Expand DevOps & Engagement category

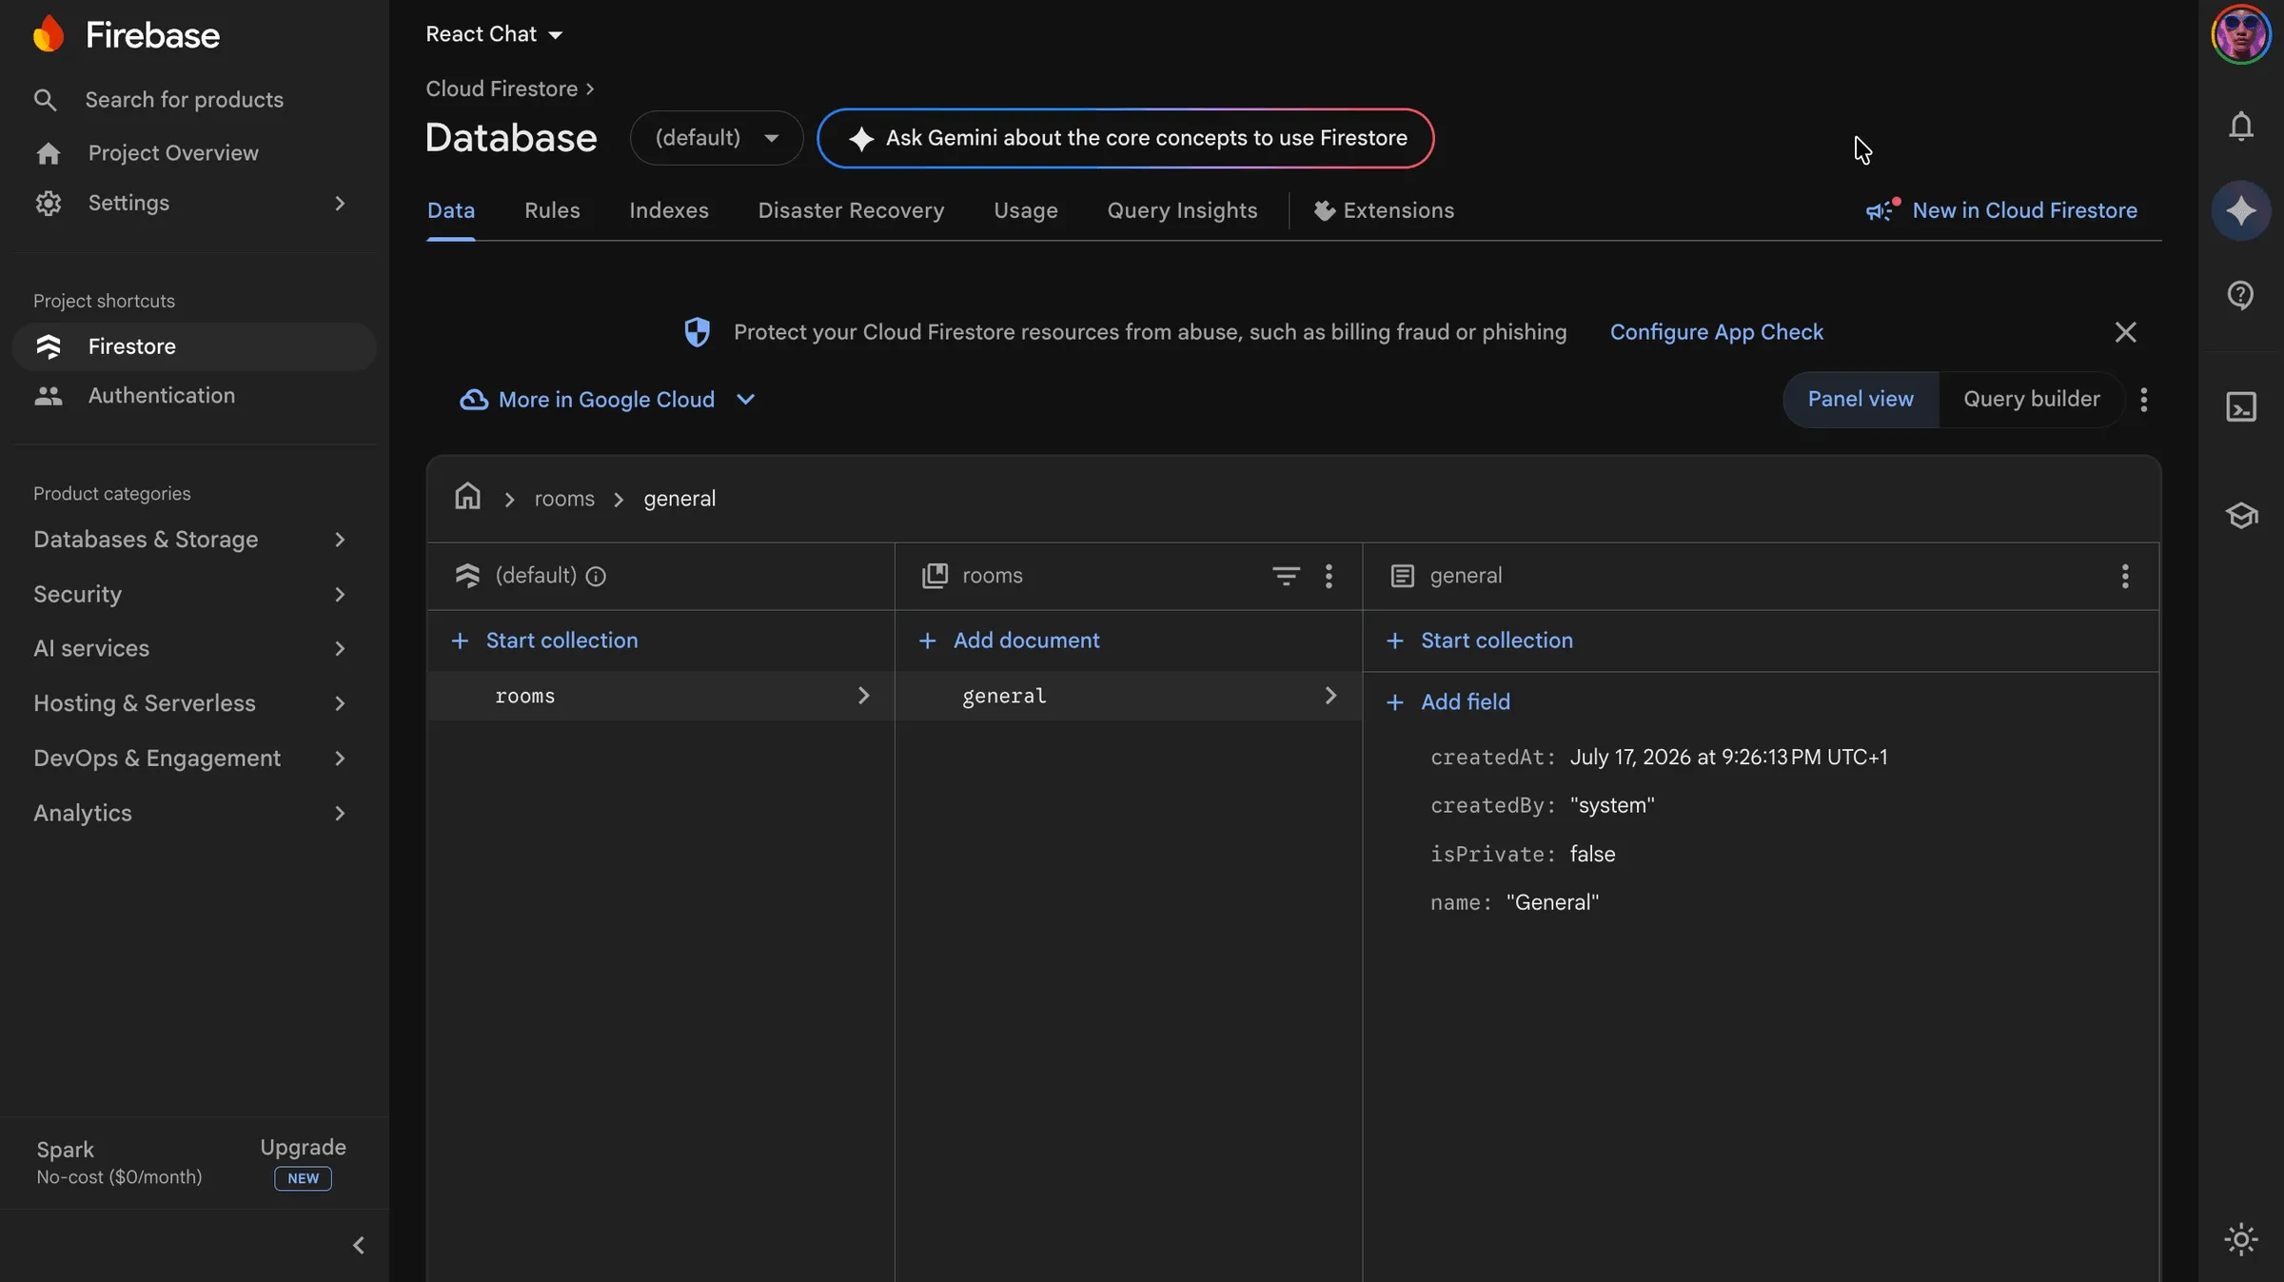[340, 759]
